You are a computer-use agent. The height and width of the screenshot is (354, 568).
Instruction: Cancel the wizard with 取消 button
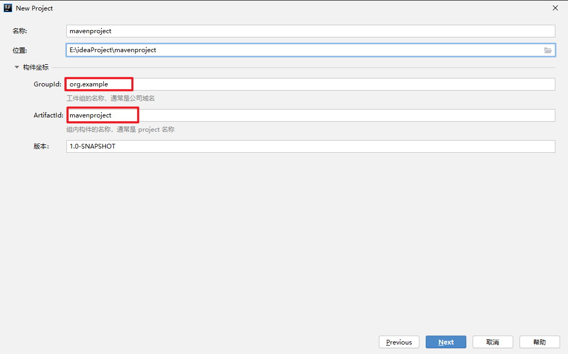coord(493,342)
